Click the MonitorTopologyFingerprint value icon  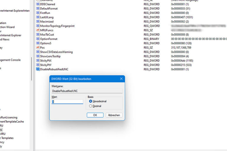click(x=38, y=26)
